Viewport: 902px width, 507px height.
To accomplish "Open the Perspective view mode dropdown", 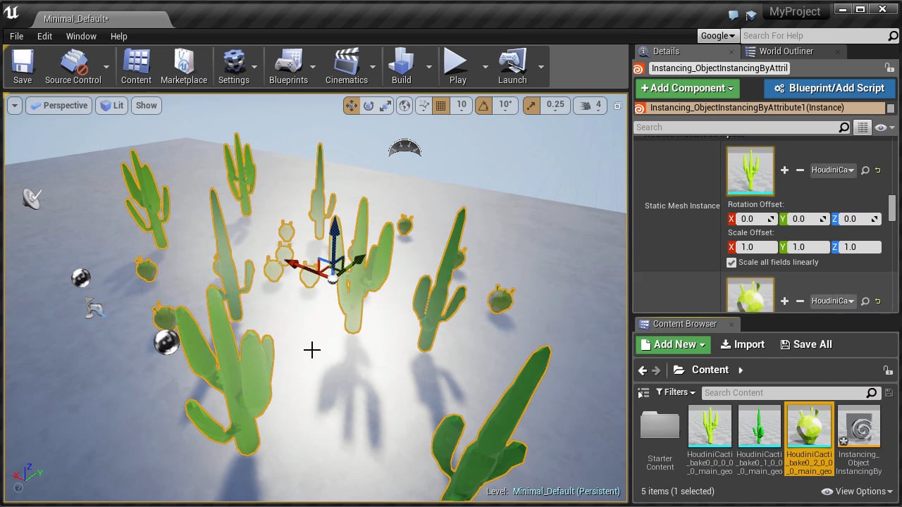I will click(x=58, y=106).
